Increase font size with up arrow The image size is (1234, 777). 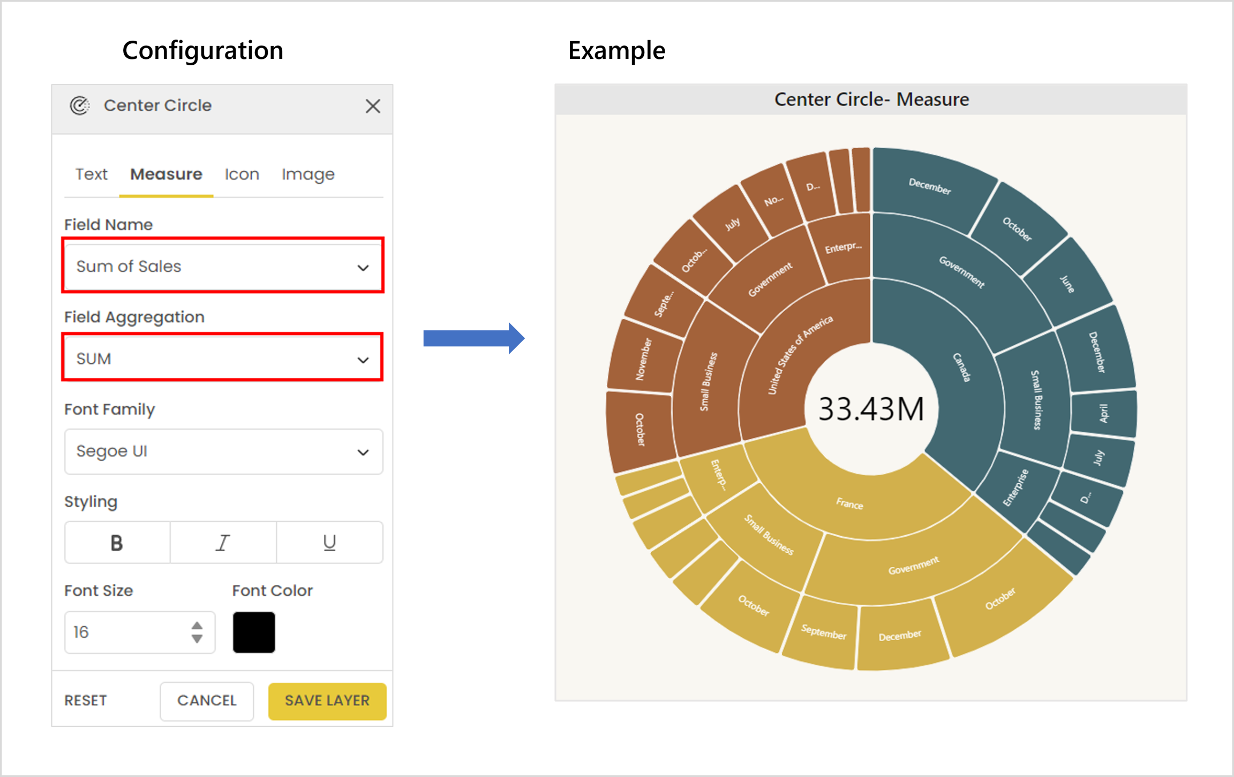pyautogui.click(x=197, y=626)
